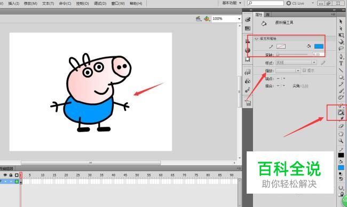Toggle the gap size option in toolbox
The image size is (347, 207).
click(x=341, y=188)
